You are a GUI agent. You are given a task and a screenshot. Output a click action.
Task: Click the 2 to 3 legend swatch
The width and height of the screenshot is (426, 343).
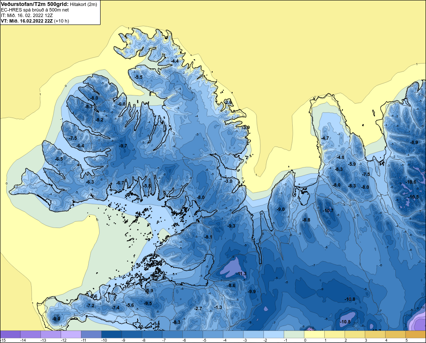(x=355, y=334)
